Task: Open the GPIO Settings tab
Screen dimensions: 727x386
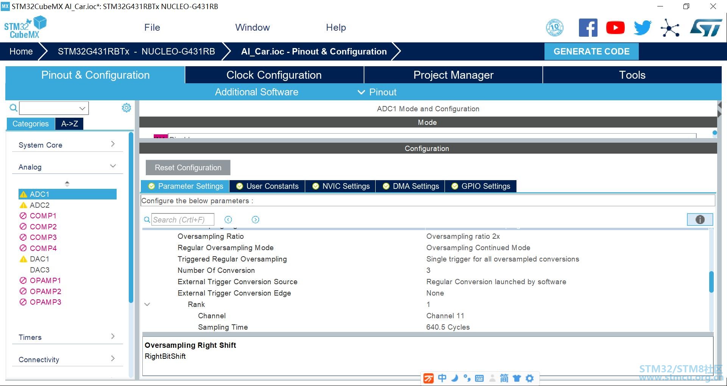Action: [x=481, y=186]
